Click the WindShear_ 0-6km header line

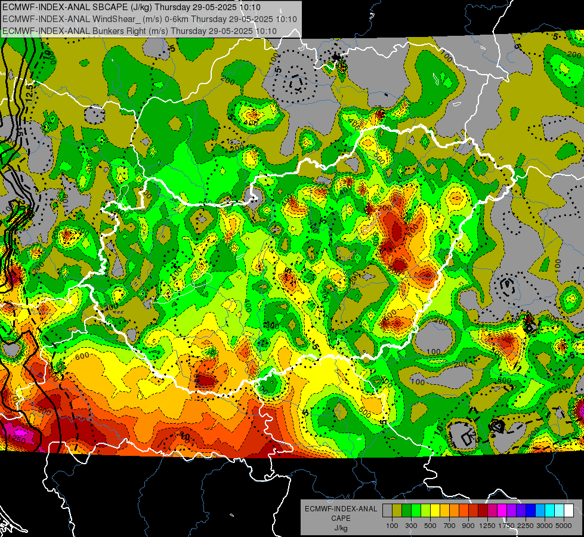[149, 19]
